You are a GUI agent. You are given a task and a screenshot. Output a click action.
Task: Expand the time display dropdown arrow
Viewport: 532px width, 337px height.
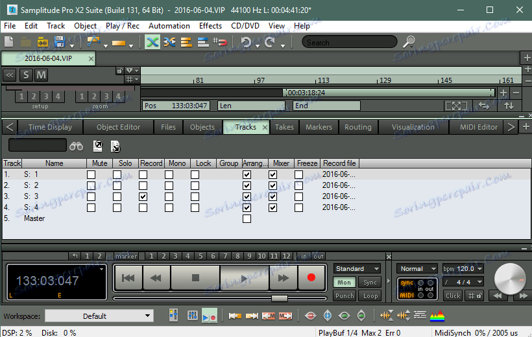101,269
